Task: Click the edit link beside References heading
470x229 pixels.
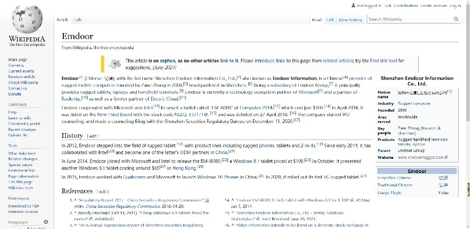Action: click(x=102, y=191)
